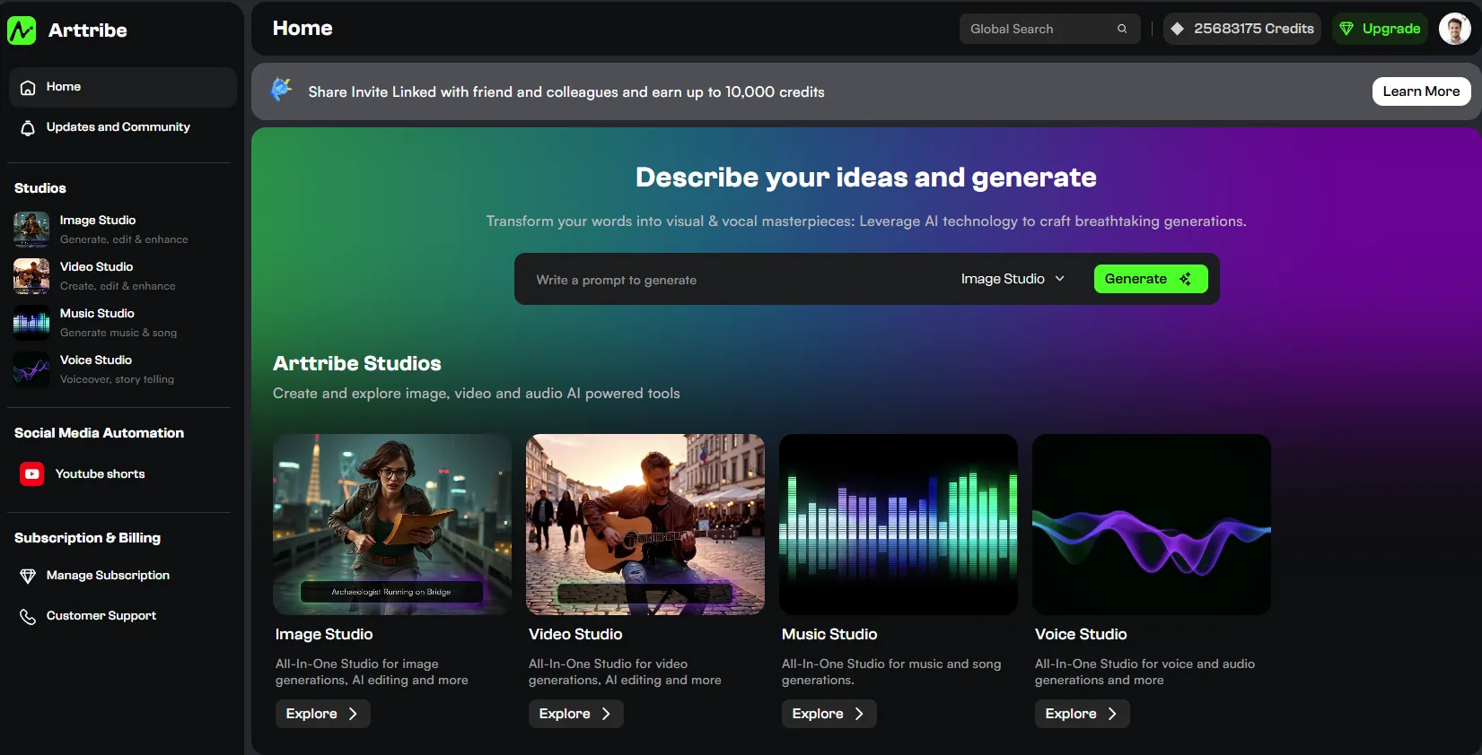Click the invite banner megaphone icon
Screen dimensions: 1482x755
pos(282,90)
